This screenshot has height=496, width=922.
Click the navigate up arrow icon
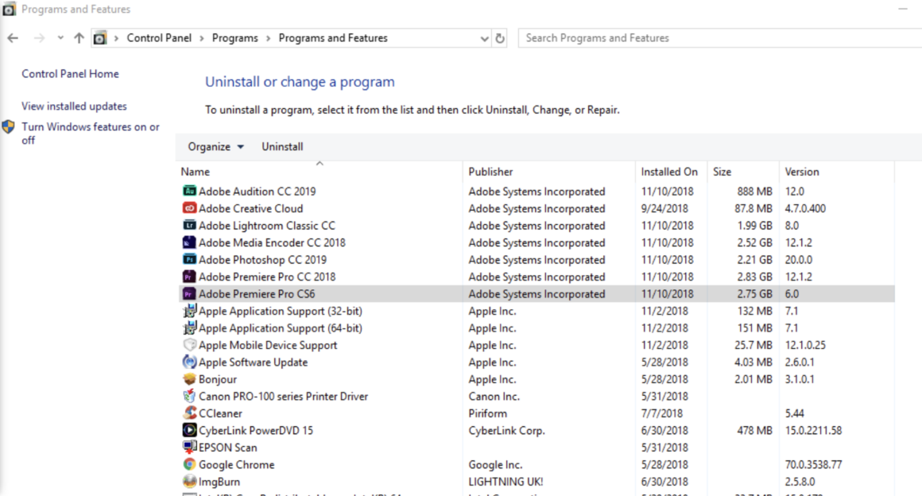[79, 37]
